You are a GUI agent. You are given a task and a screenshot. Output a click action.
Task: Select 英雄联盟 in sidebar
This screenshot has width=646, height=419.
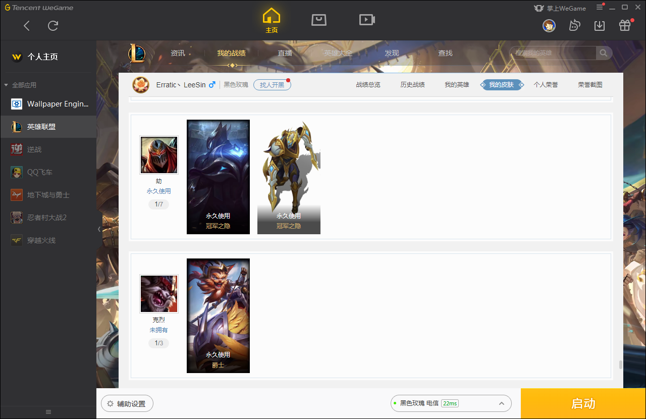48,127
